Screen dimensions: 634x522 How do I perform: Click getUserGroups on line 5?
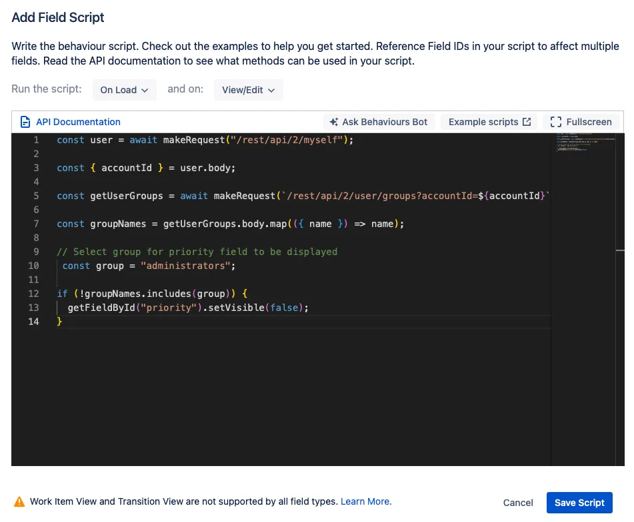[127, 196]
